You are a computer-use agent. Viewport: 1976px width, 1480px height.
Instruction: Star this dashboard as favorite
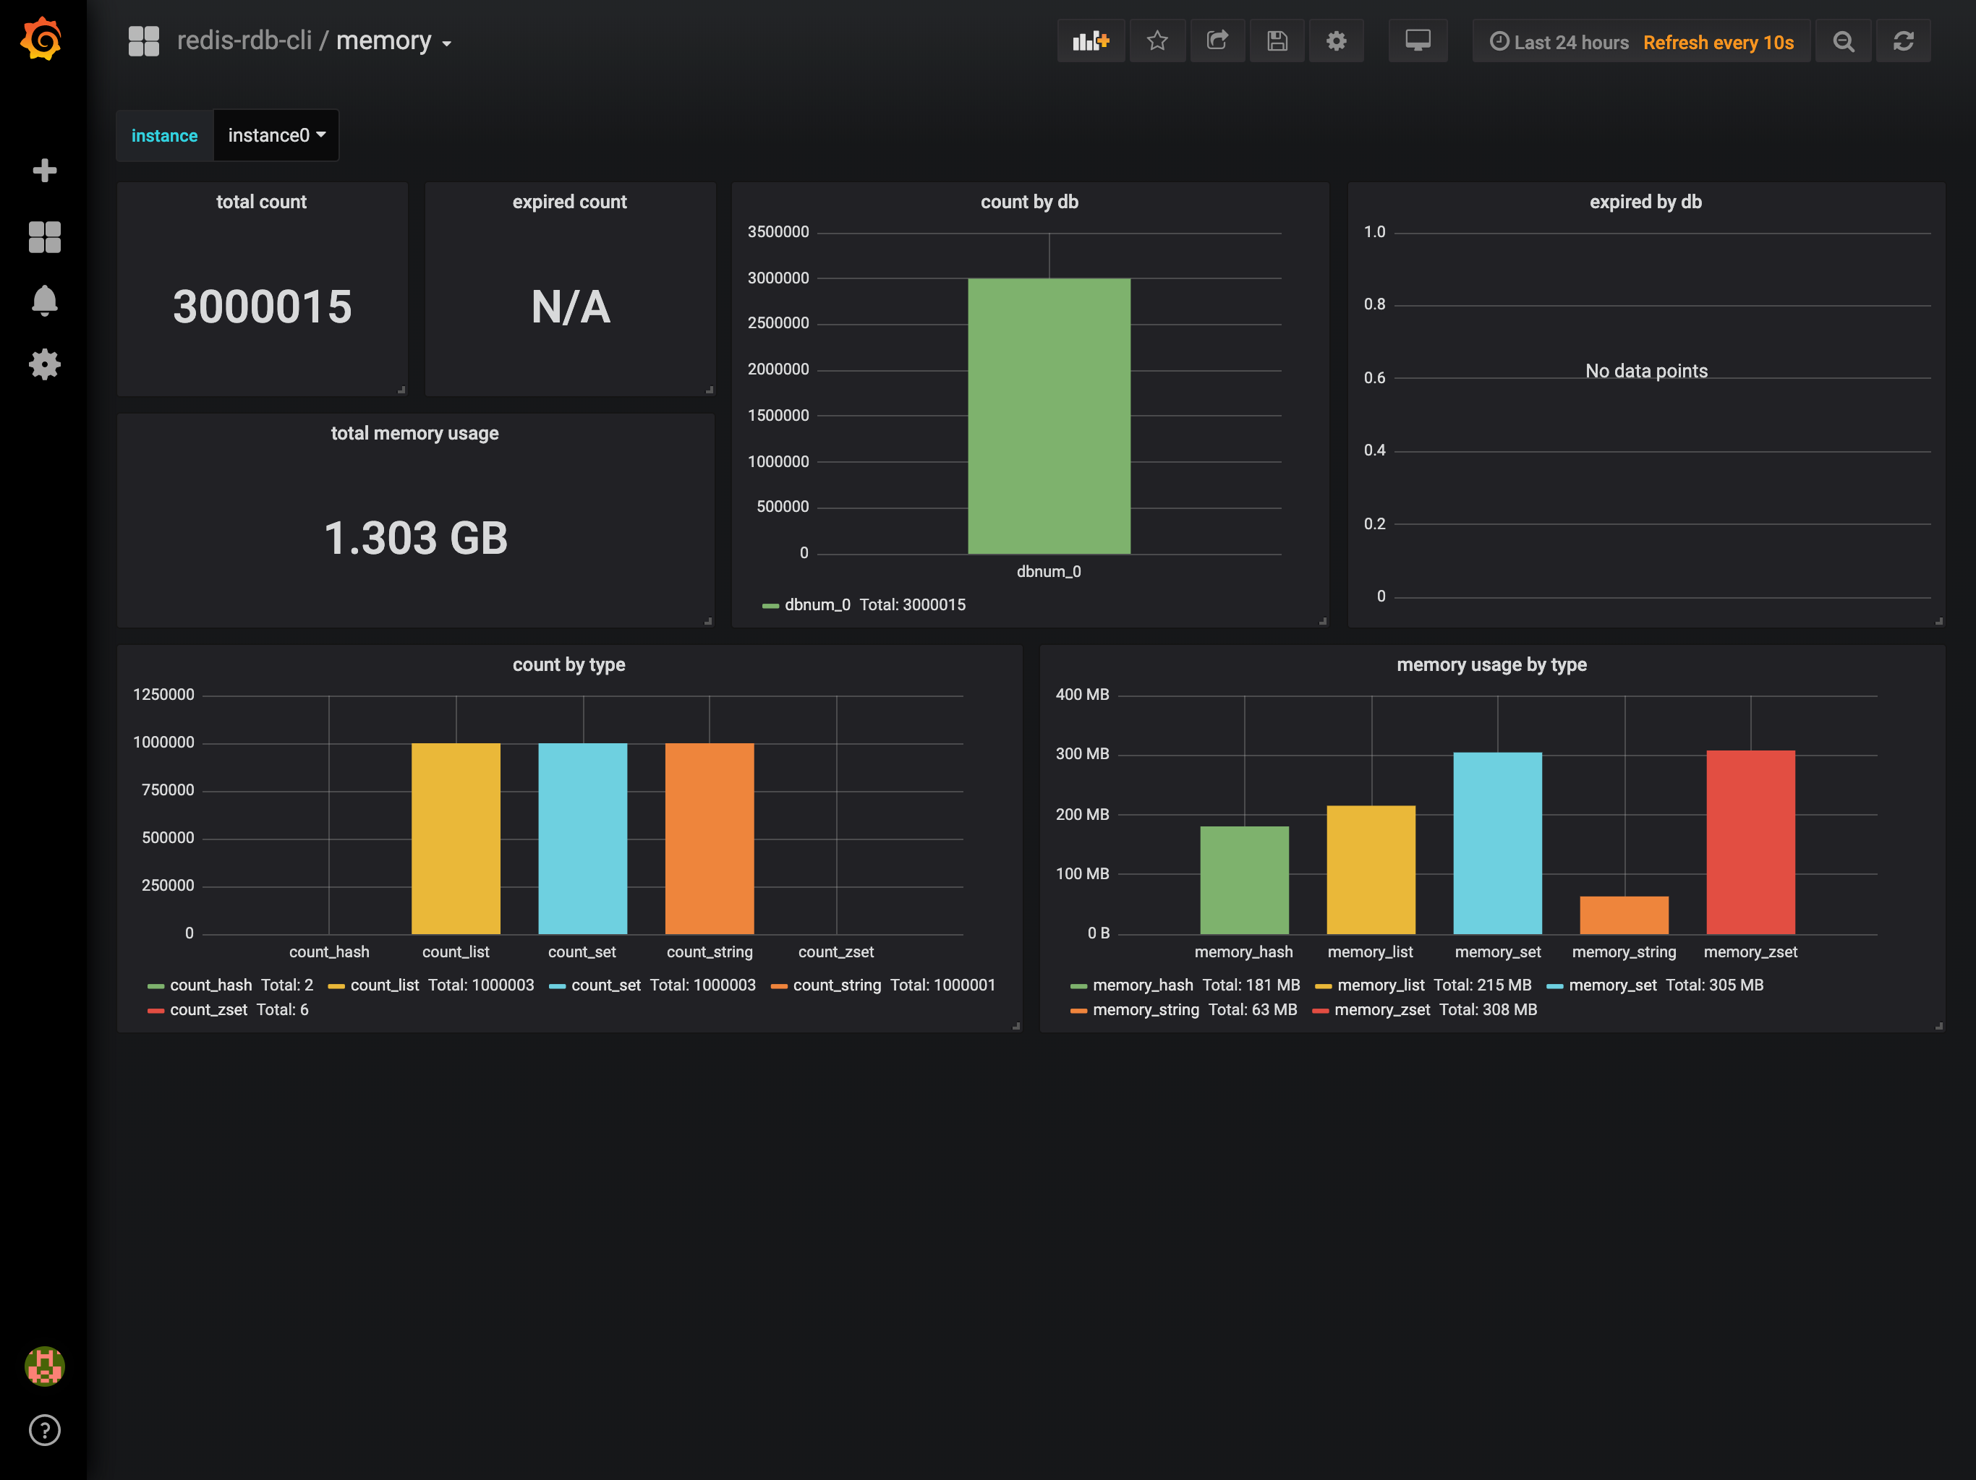pos(1157,41)
